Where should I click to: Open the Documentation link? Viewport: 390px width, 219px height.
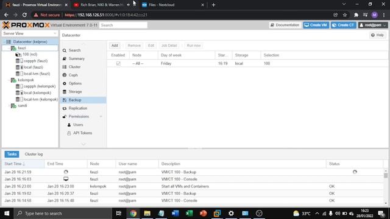click(285, 25)
